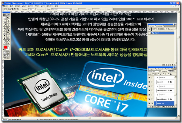Toggle lock image pixels checkbox

pos(158,74)
